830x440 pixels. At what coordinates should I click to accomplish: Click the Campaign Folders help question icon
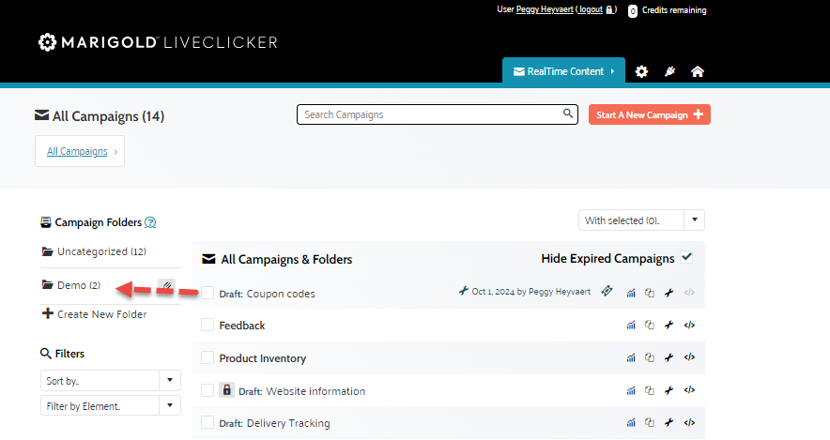pyautogui.click(x=150, y=223)
